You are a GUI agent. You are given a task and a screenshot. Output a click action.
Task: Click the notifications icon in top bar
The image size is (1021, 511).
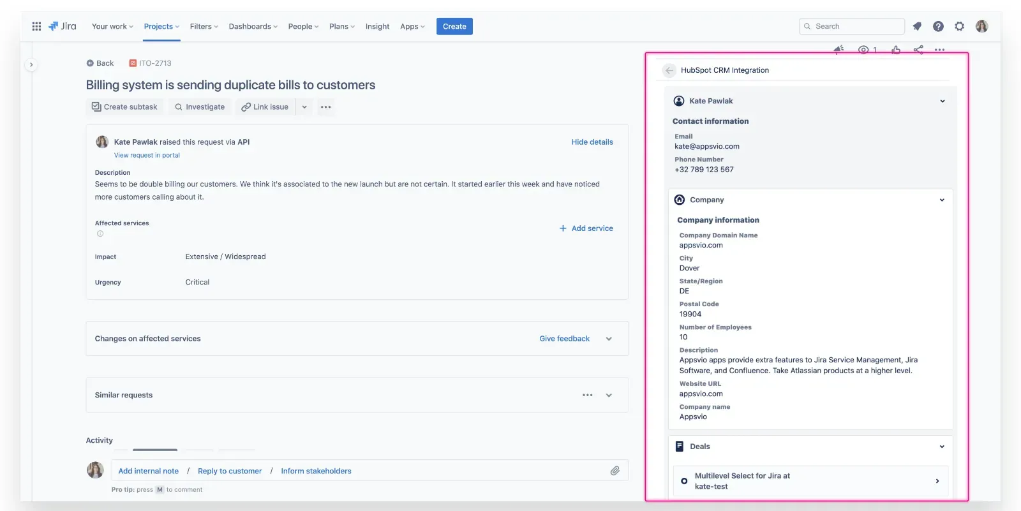[917, 26]
